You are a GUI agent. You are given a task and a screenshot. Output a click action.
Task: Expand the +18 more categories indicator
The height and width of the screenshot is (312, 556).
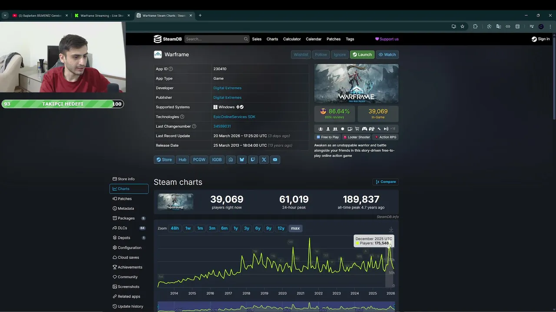[393, 129]
